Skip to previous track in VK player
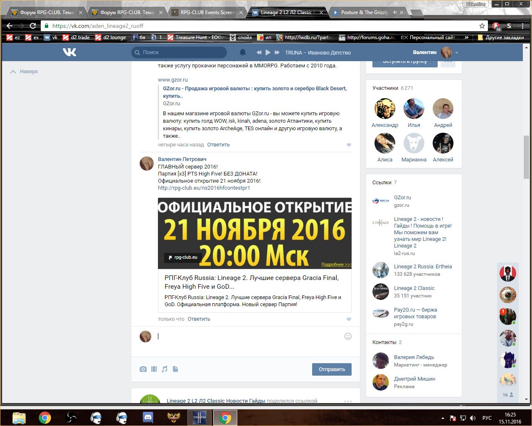 [259, 52]
